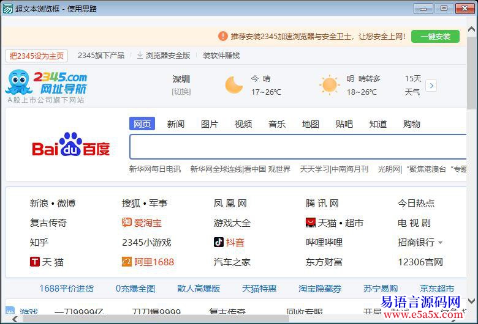Viewport: 478px width, 324px height.
Task: Open the 腾讯网 link
Action: (322, 203)
